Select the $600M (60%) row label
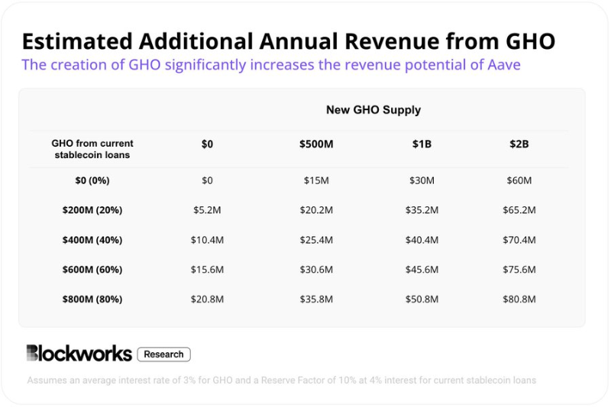Image resolution: width=611 pixels, height=408 pixels. pos(92,270)
